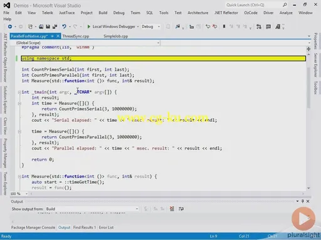The height and width of the screenshot is (240, 321).
Task: Click the Save All icon
Action: click(x=55, y=26)
